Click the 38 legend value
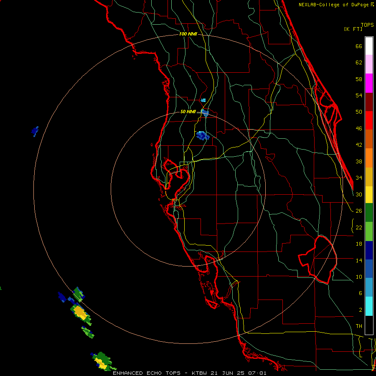Viewport: 376px width, 376px height. pyautogui.click(x=359, y=161)
